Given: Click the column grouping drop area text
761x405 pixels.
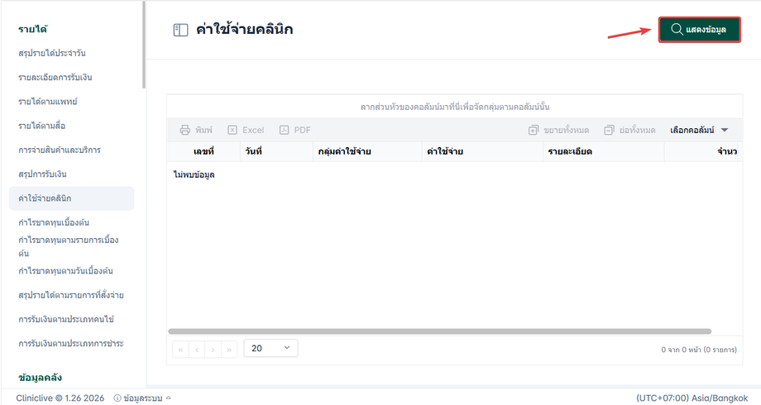Looking at the screenshot, I should coord(455,107).
